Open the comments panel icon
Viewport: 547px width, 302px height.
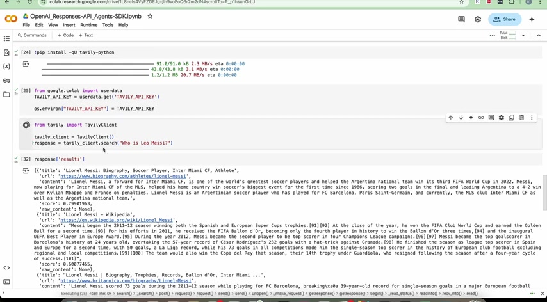click(461, 19)
